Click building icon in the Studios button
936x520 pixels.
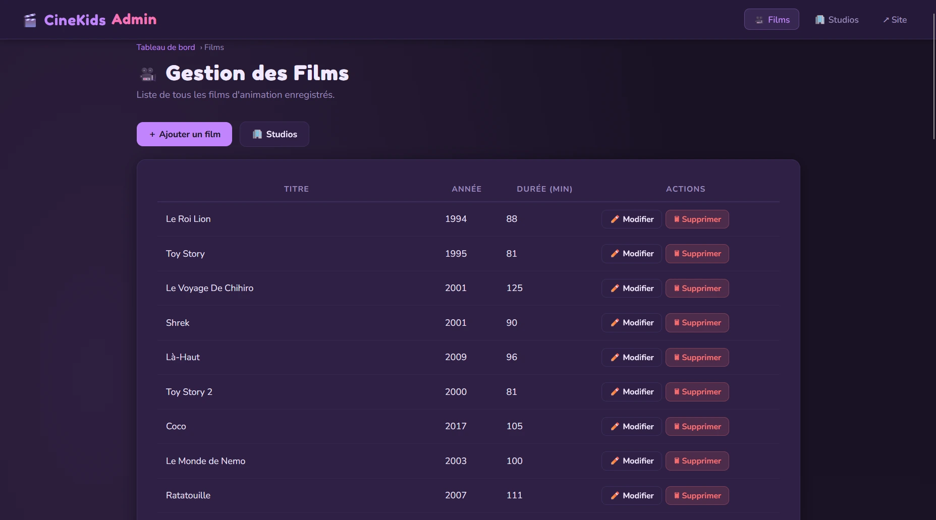[257, 134]
